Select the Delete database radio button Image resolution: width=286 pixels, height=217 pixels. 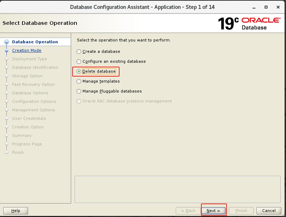[x=79, y=71]
